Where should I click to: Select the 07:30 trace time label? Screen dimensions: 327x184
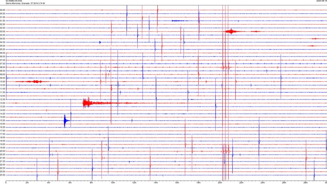pyautogui.click(x=2, y=64)
